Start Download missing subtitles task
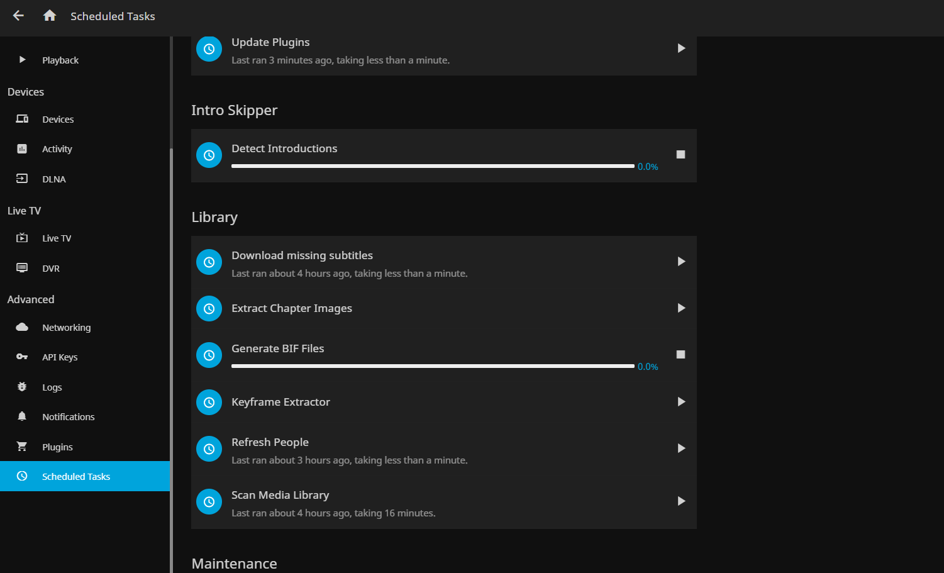This screenshot has height=573, width=944. click(680, 262)
